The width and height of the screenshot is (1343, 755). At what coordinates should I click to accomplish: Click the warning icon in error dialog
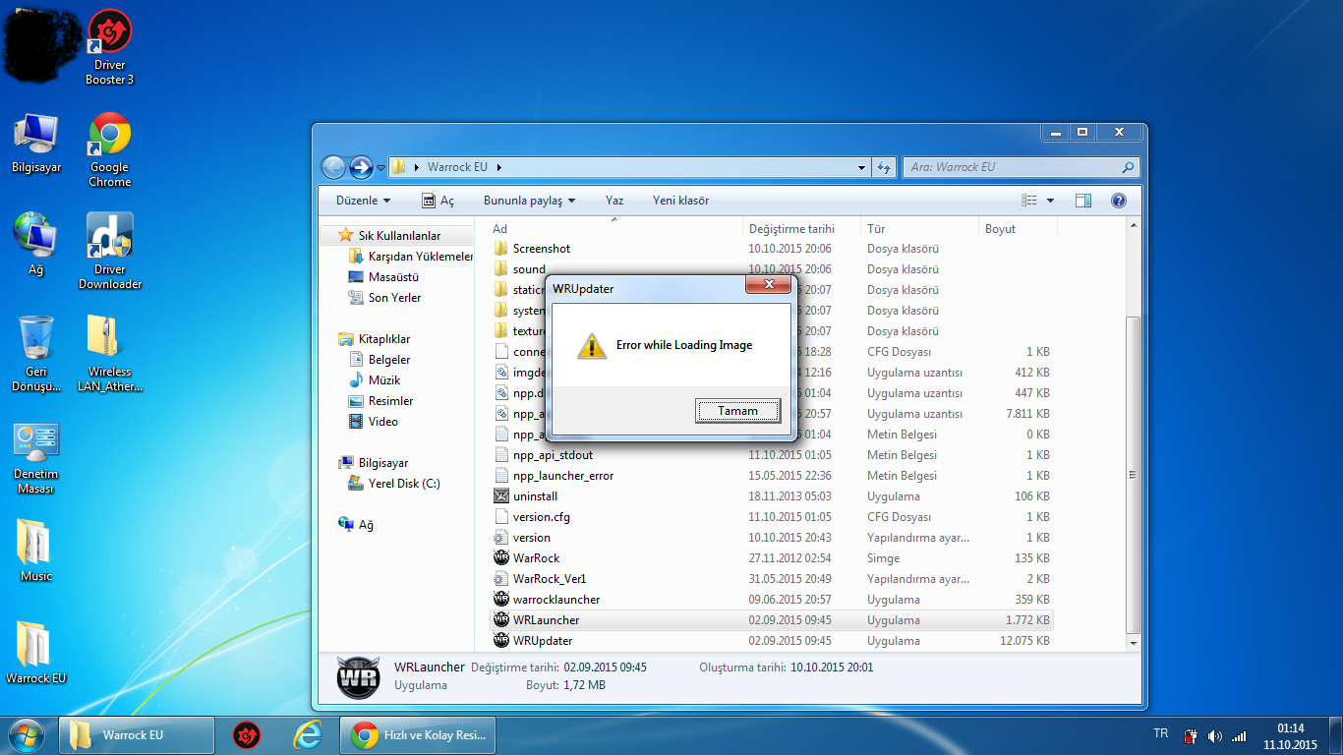591,345
